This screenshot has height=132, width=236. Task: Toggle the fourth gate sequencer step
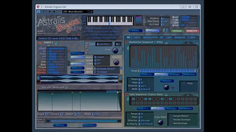[x=146, y=99]
